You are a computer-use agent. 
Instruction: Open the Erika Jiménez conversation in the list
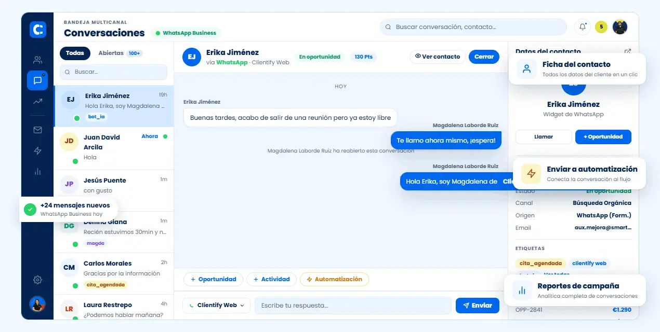[114, 106]
